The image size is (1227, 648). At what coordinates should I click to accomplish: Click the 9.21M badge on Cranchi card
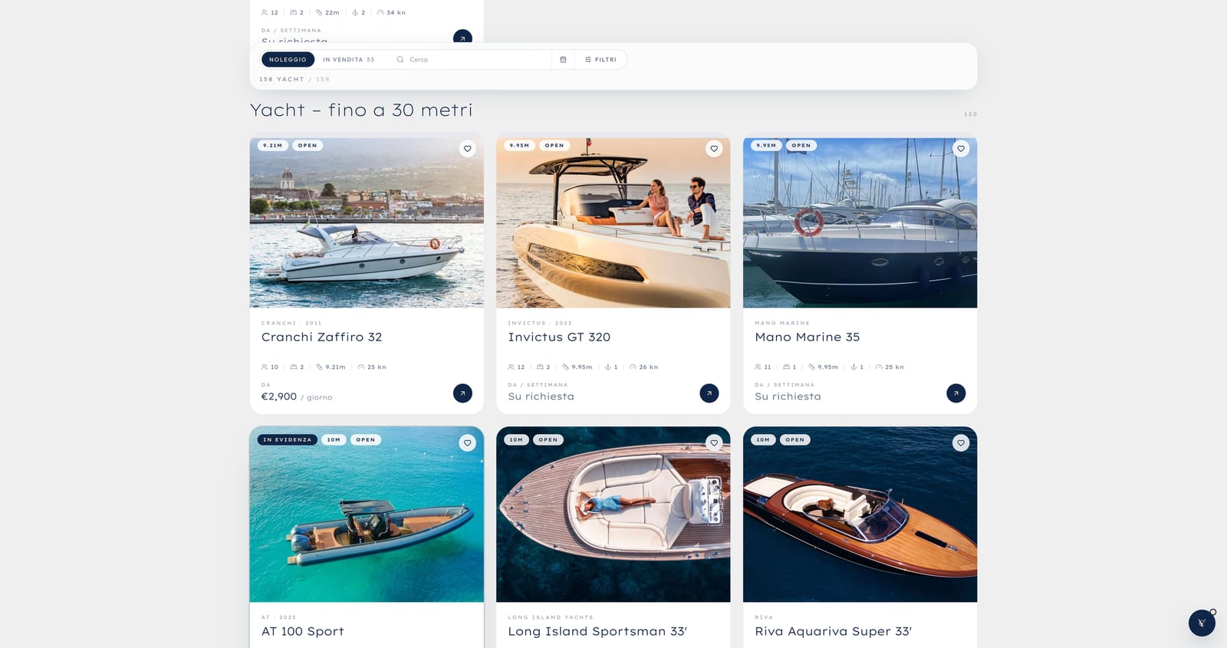272,146
